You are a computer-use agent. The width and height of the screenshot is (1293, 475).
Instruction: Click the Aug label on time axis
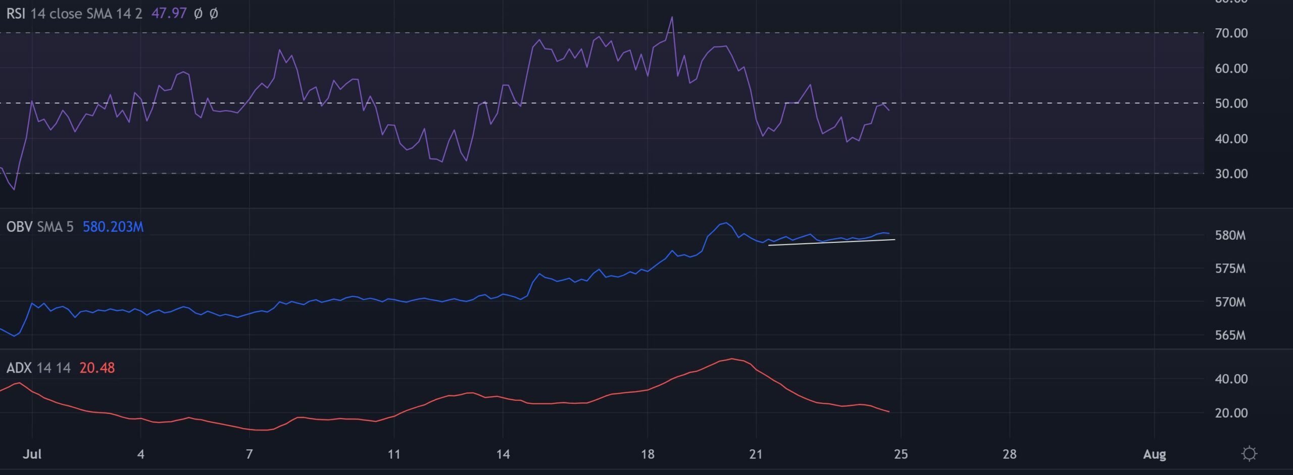point(1154,454)
